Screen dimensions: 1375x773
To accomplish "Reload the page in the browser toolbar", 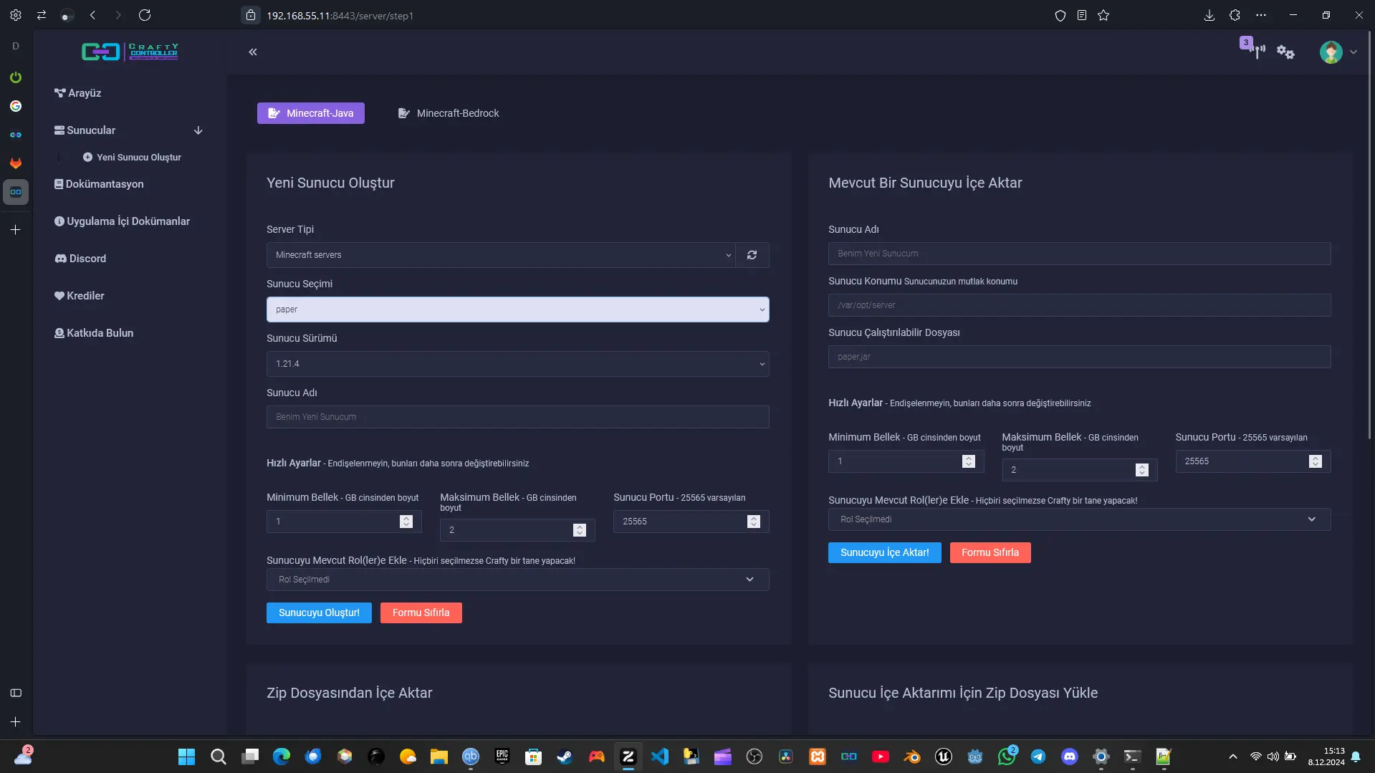I will tap(145, 15).
